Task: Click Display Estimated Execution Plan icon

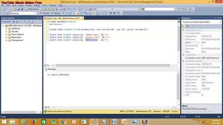Action: 70,13
